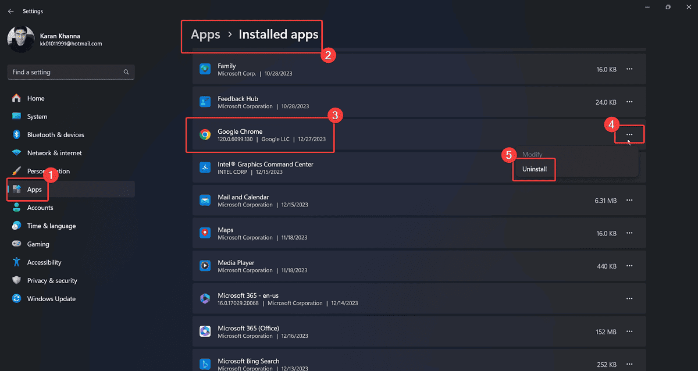Open Accounts settings

71,208
